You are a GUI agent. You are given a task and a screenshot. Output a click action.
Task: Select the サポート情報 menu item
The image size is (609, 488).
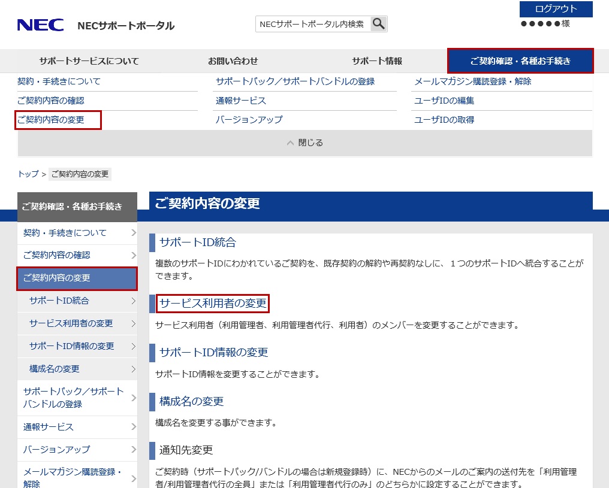377,61
